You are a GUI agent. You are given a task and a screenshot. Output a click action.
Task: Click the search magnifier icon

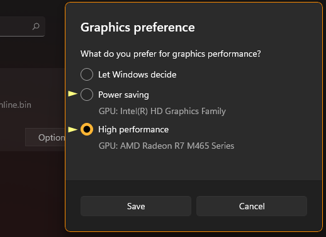pos(36,26)
